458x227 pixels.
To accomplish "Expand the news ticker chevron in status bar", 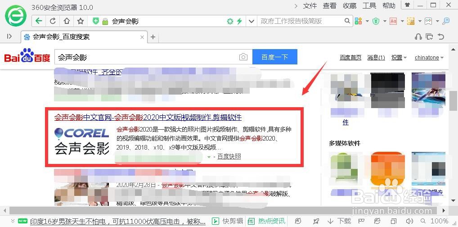I will coord(13,221).
